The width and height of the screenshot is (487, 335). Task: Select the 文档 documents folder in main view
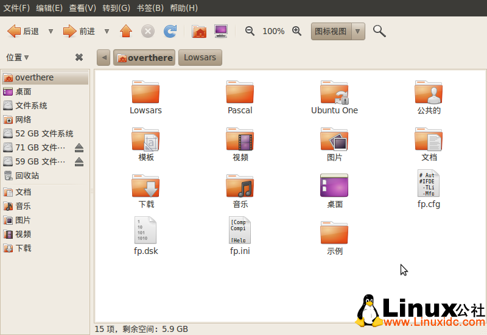(x=429, y=139)
